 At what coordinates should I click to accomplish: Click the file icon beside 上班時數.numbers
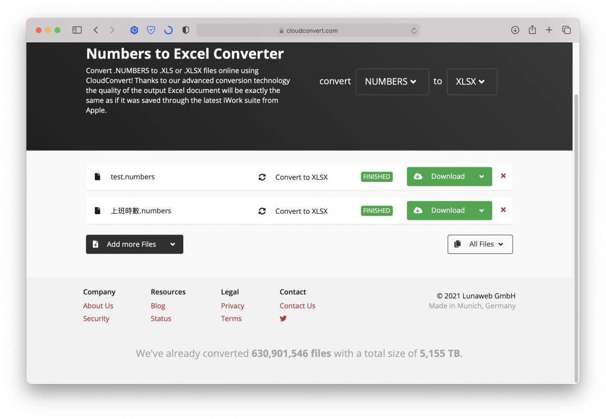(97, 211)
